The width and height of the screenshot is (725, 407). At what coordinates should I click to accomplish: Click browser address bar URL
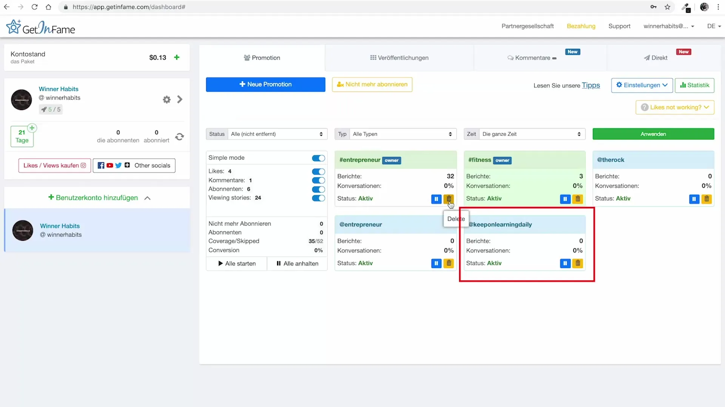pyautogui.click(x=129, y=7)
